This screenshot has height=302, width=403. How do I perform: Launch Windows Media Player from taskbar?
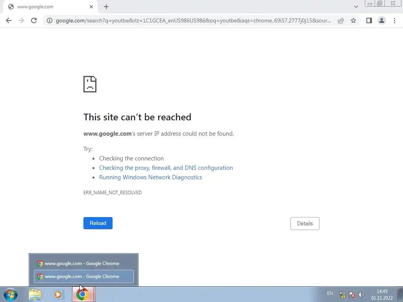click(x=59, y=295)
